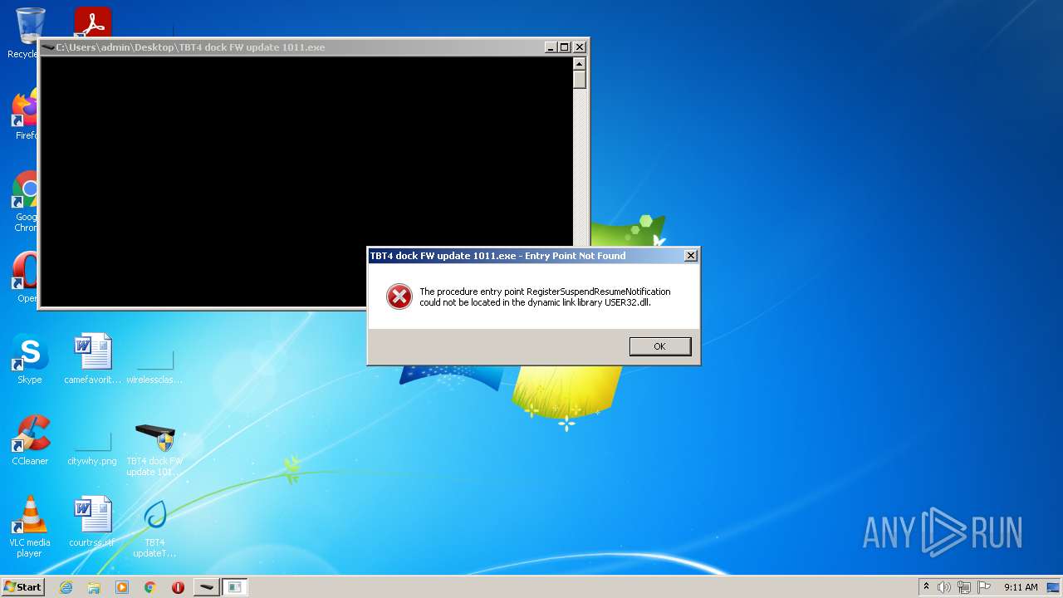This screenshot has height=598, width=1063.
Task: Open console window system menu icon
Action: pos(48,47)
